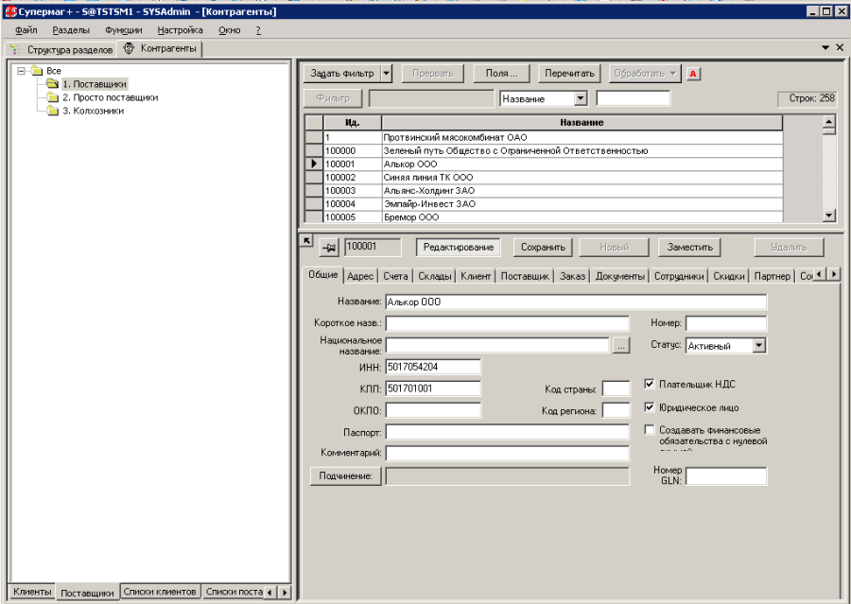The width and height of the screenshot is (851, 604).
Task: Switch to the Партнер tab
Action: click(x=772, y=276)
